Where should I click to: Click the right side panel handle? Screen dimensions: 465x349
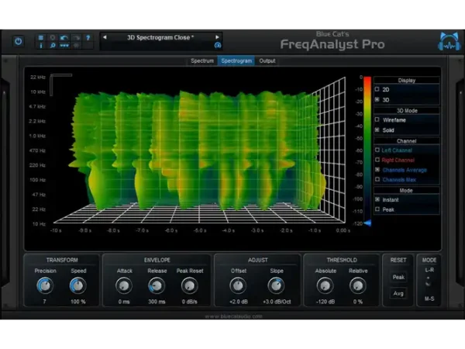[460, 184]
